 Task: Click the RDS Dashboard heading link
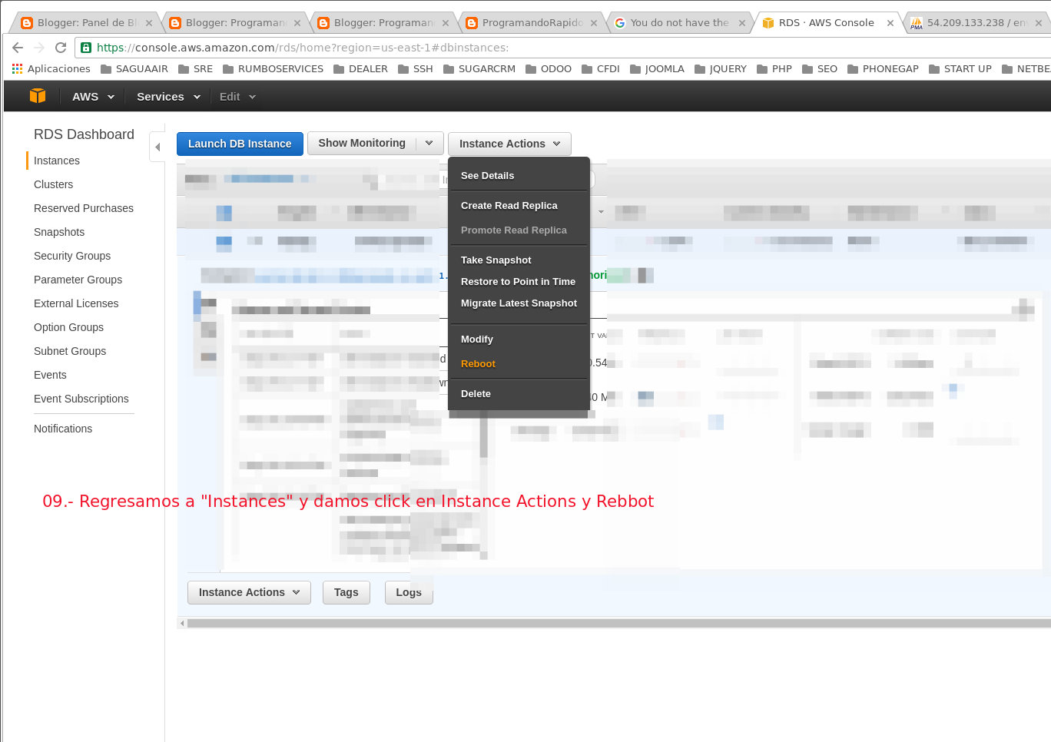[x=84, y=134]
